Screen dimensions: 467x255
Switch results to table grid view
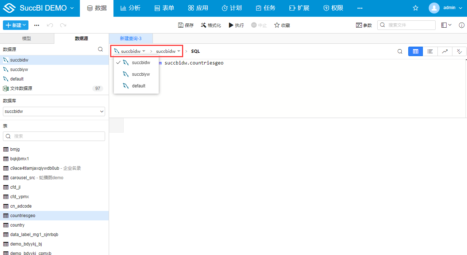click(415, 51)
